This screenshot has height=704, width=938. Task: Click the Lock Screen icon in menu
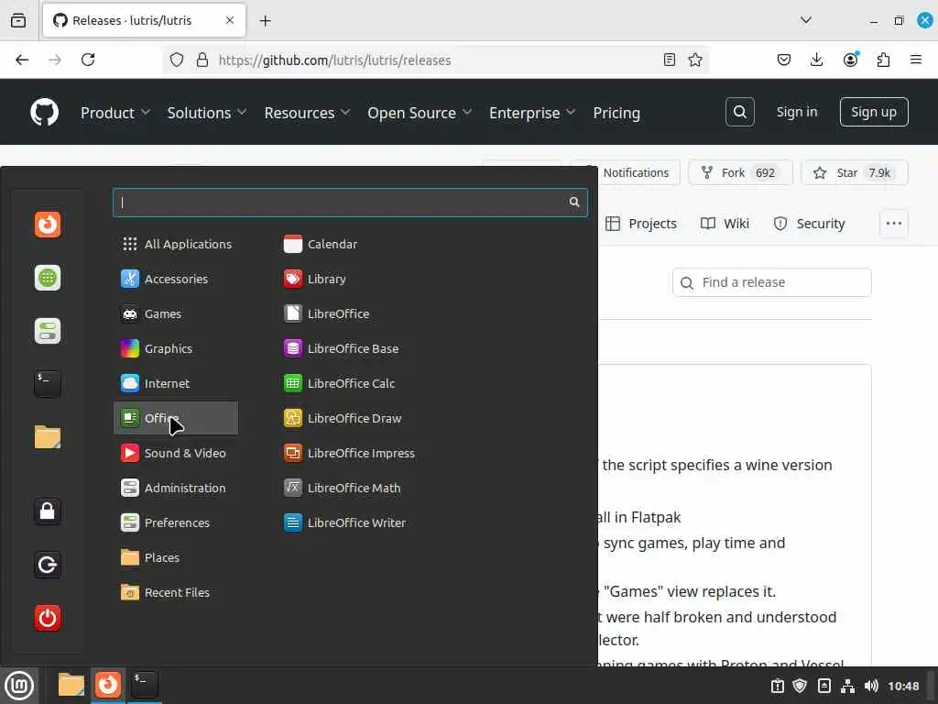tap(48, 511)
